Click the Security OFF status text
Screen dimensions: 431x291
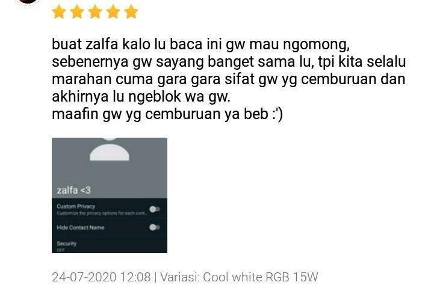click(60, 250)
